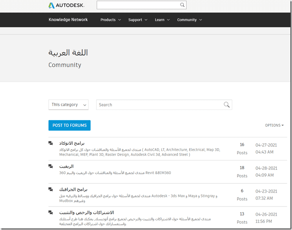The image size is (292, 230).
Task: Open the الريفيت forum link
Action: pyautogui.click(x=66, y=166)
